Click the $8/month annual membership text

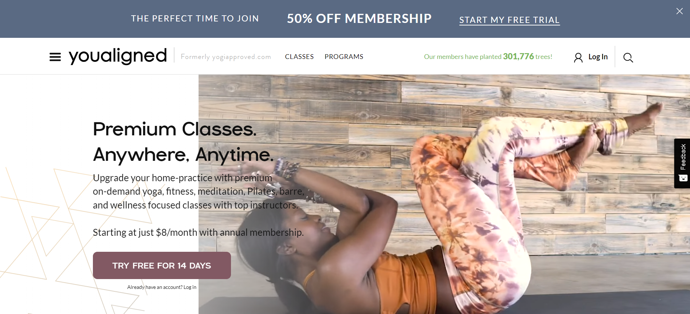click(x=198, y=232)
